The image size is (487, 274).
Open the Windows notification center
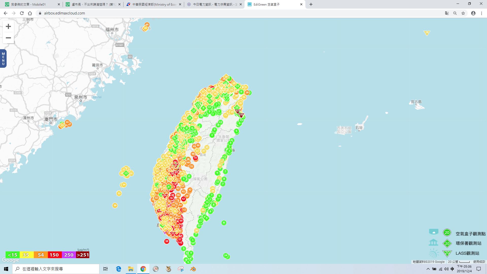[x=479, y=269]
